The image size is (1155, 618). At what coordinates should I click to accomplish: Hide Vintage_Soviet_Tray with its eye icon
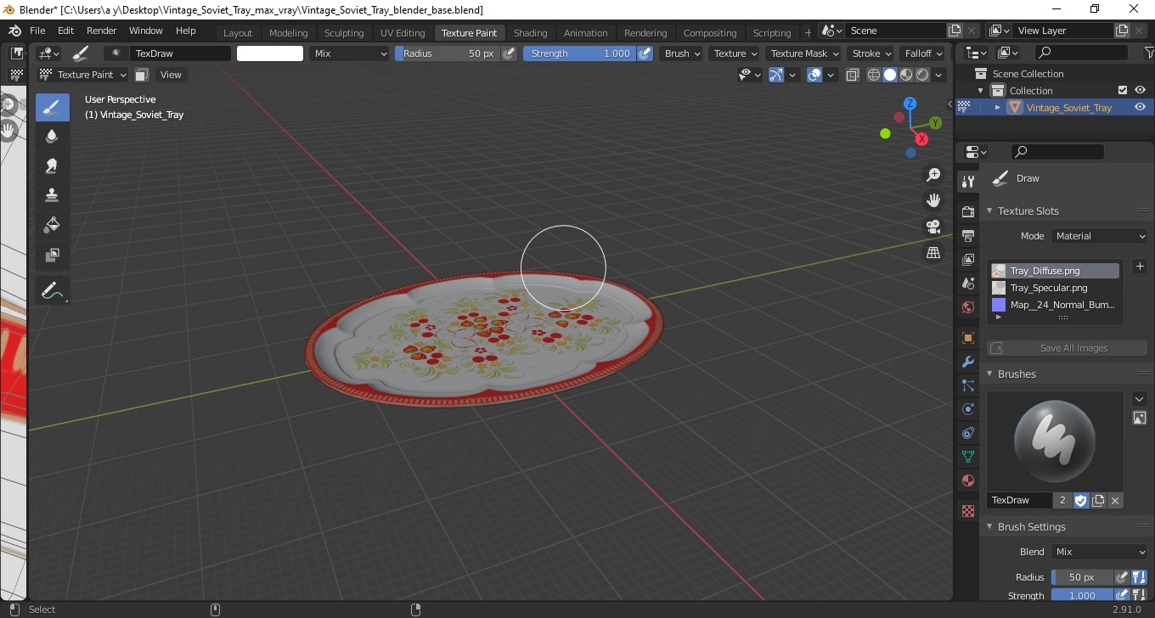pyautogui.click(x=1140, y=107)
